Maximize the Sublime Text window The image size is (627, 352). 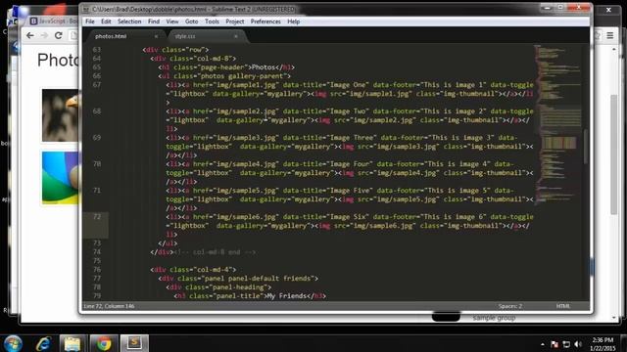click(560, 8)
